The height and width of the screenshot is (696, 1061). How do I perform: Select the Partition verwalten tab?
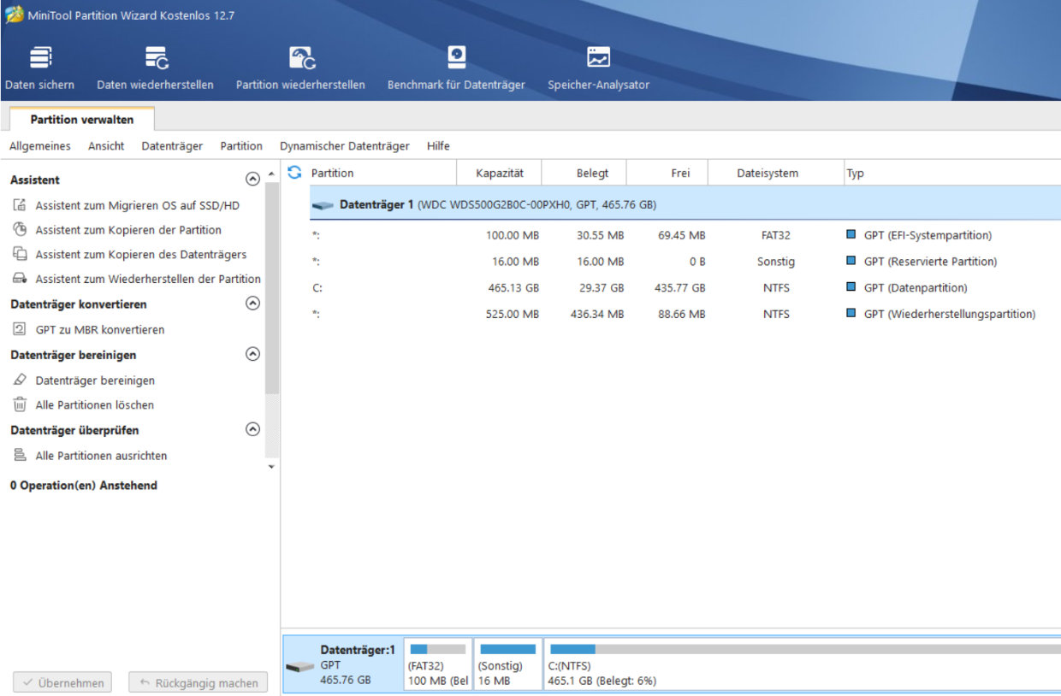click(x=82, y=120)
